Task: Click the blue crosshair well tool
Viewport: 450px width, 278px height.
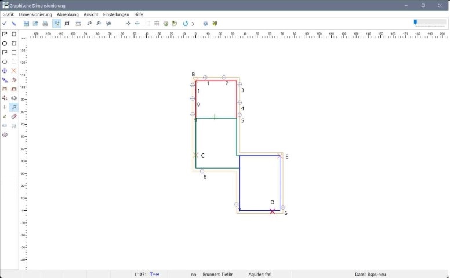Action: pos(5,71)
